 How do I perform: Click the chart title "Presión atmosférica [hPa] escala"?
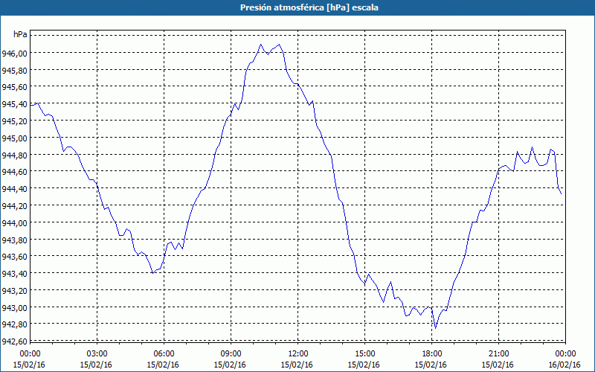[309, 7]
